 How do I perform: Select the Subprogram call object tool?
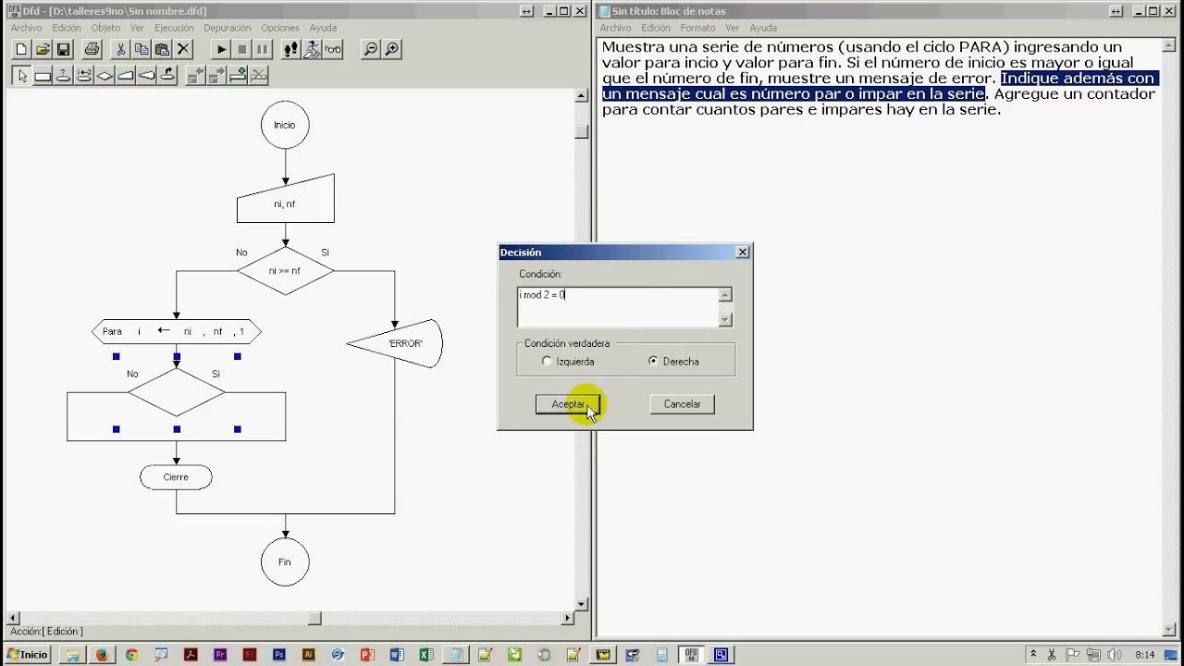pyautogui.click(x=167, y=76)
